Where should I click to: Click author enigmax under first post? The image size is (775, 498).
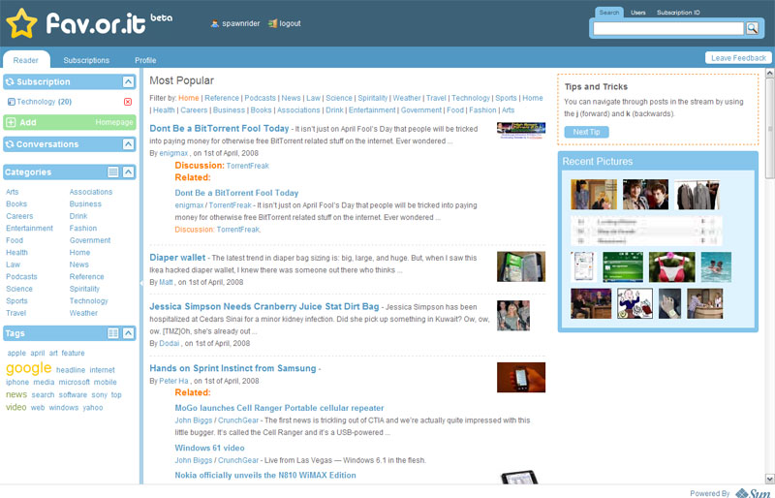coord(173,153)
